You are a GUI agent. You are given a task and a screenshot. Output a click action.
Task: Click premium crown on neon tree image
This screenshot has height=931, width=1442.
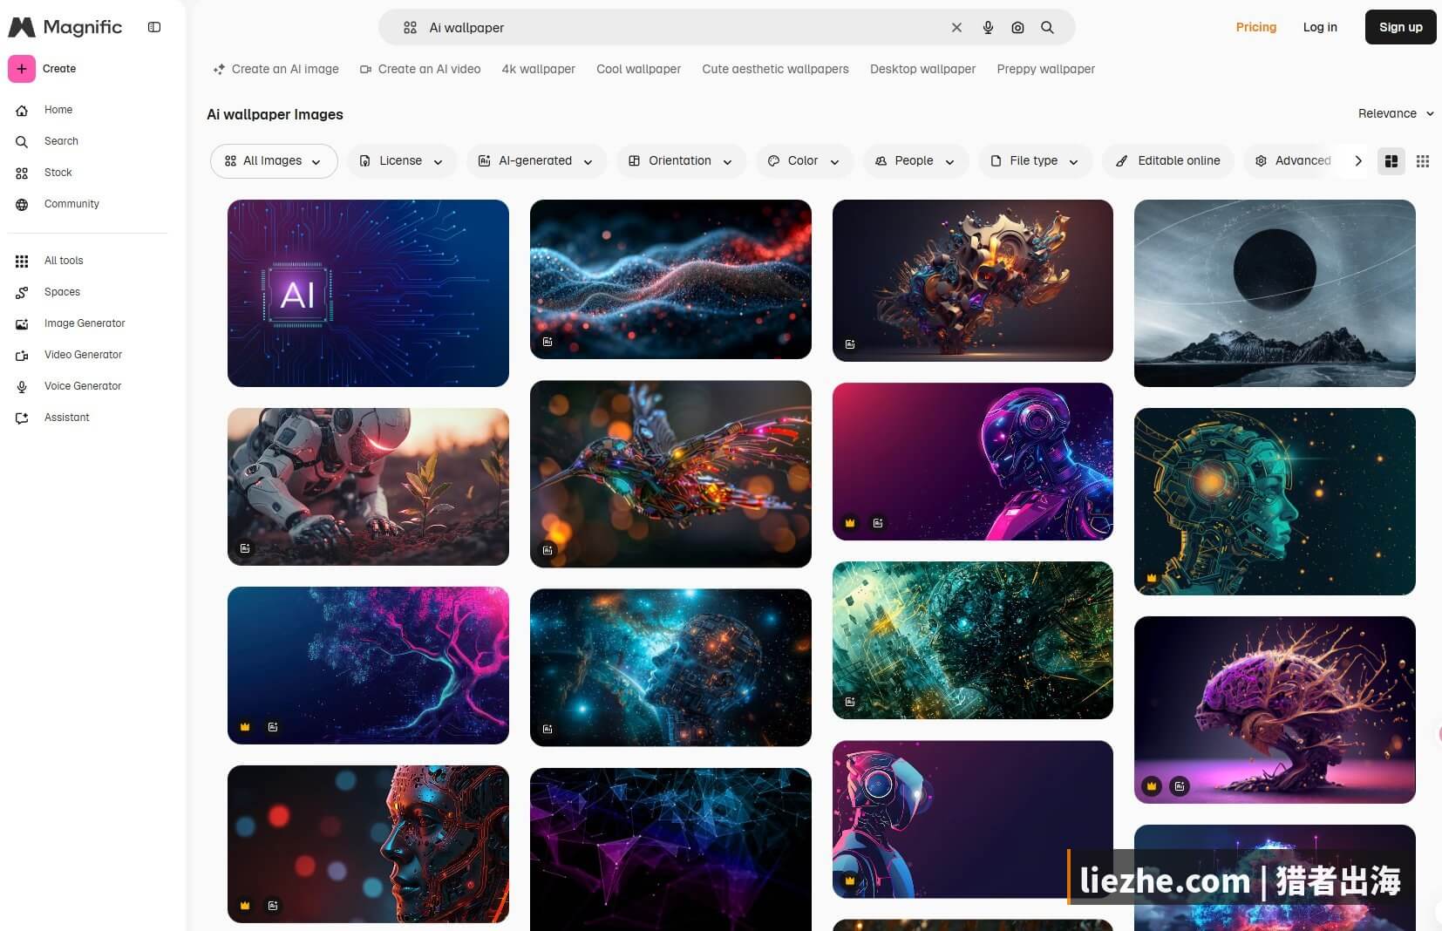pos(245,727)
